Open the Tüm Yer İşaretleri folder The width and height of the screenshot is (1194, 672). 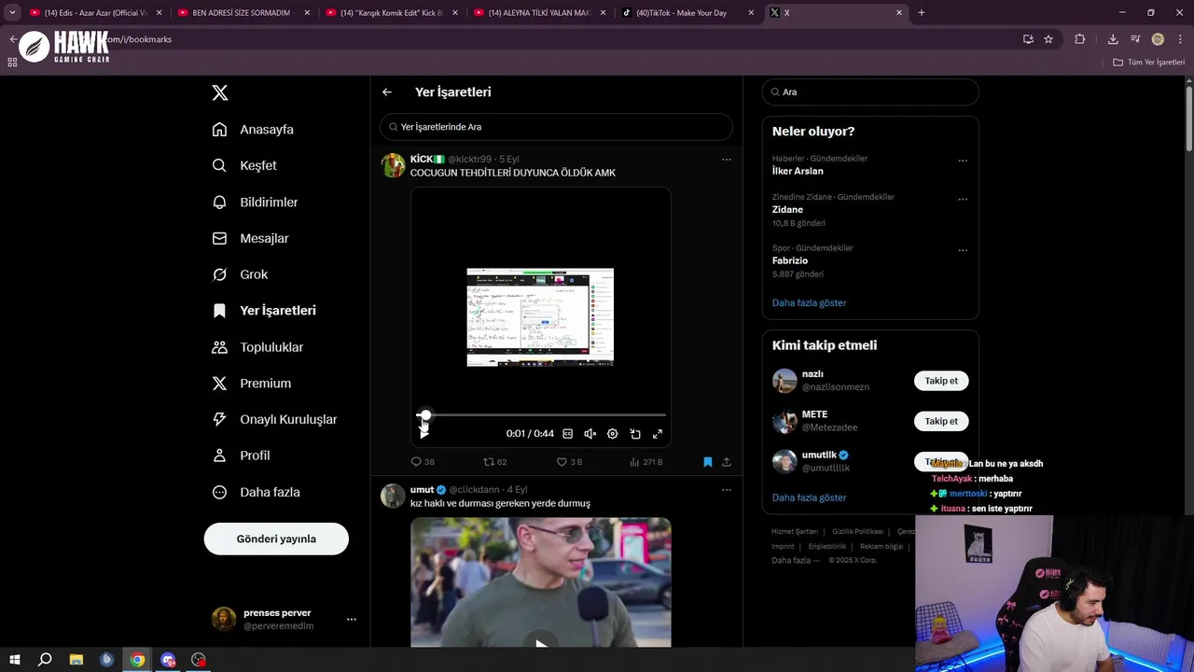click(1149, 63)
